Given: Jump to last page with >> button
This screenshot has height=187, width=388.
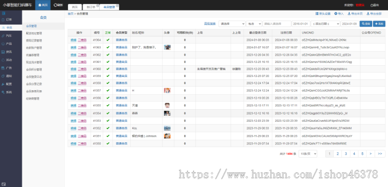Looking at the screenshot, I should (380, 154).
